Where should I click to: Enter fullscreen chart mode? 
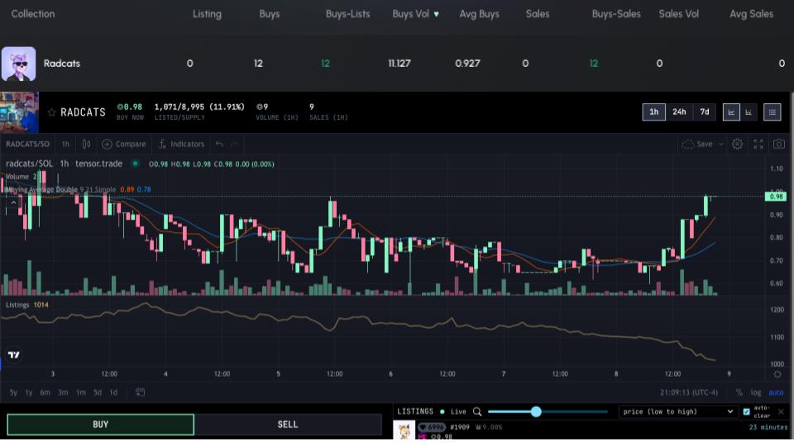[x=758, y=144]
